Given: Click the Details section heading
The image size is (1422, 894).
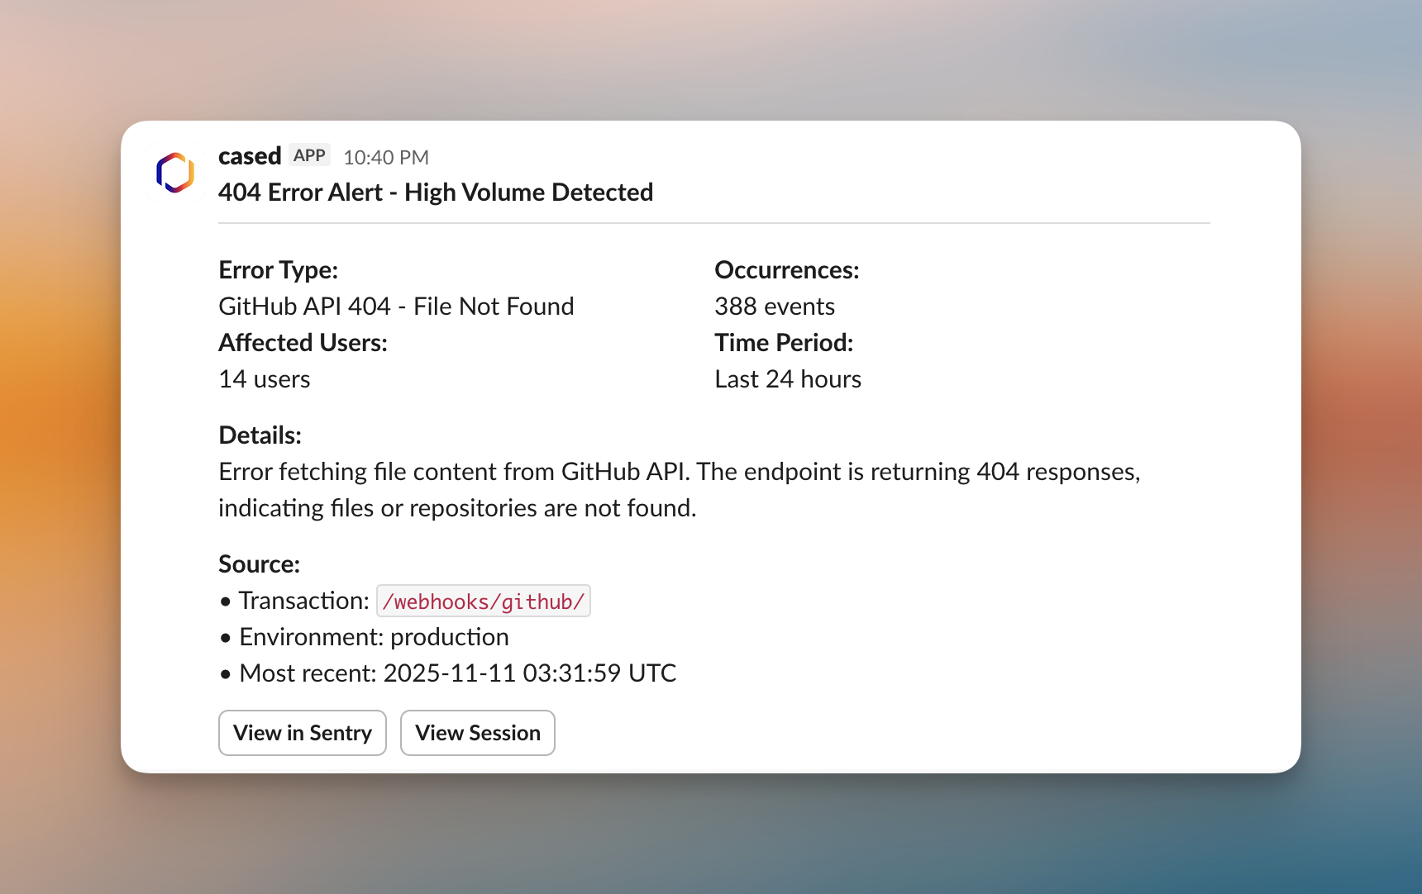Looking at the screenshot, I should pyautogui.click(x=259, y=435).
